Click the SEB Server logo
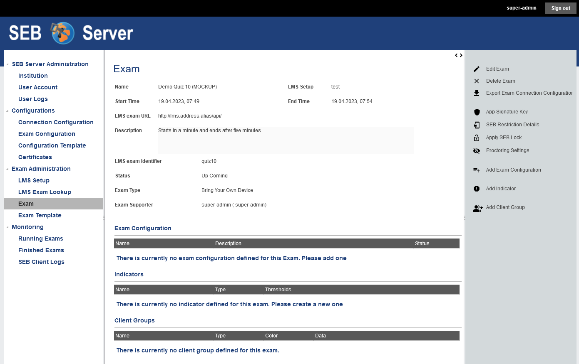This screenshot has height=364, width=579. coord(71,33)
